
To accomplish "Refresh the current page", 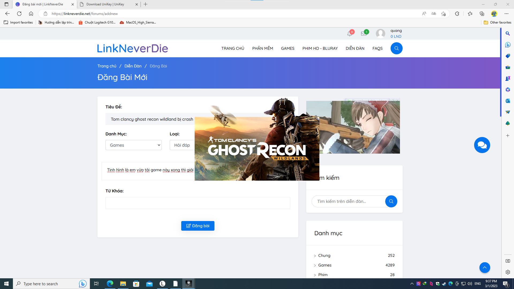I will pyautogui.click(x=19, y=14).
